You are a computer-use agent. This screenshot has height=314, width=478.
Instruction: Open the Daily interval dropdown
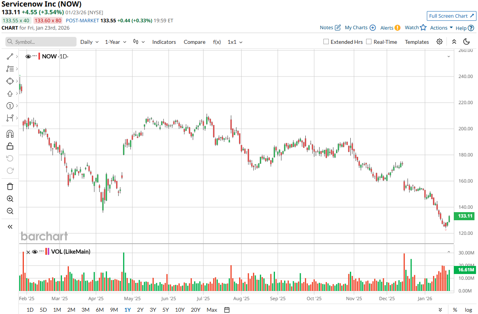click(89, 42)
